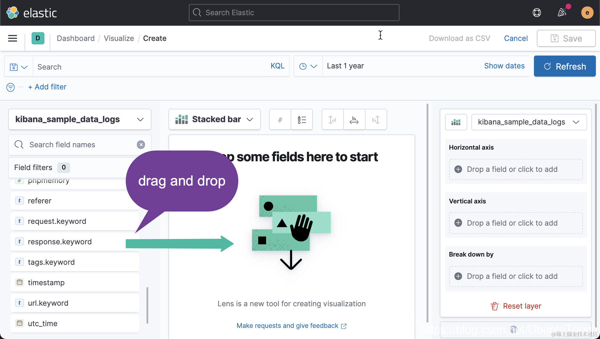The height and width of the screenshot is (339, 600).
Task: Click the field list scrollbar
Action: pos(147,305)
